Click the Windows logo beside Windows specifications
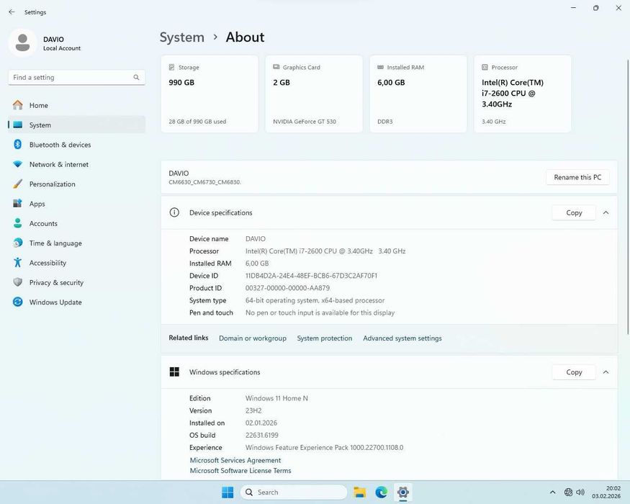Image resolution: width=630 pixels, height=504 pixels. (174, 372)
